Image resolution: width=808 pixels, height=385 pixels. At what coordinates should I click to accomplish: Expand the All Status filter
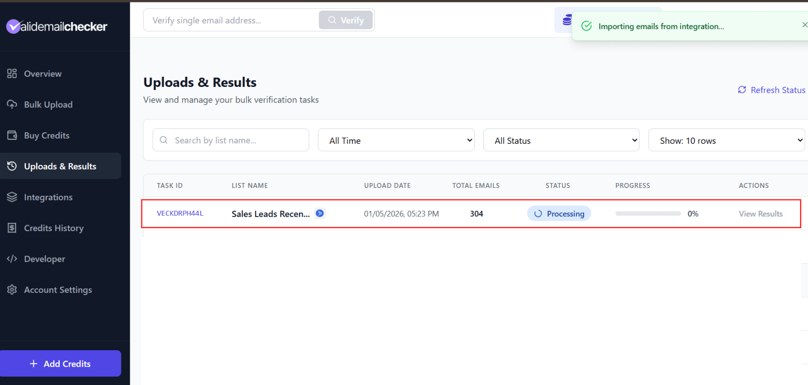coord(561,140)
